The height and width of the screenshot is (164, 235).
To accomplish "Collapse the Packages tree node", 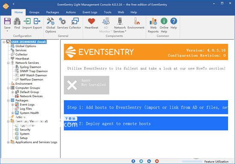I will pyautogui.click(x=8, y=101).
